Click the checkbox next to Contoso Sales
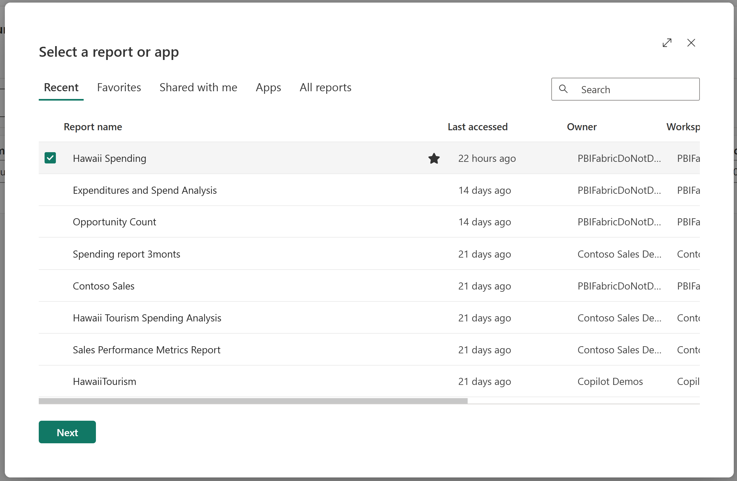The width and height of the screenshot is (737, 481). click(x=50, y=285)
